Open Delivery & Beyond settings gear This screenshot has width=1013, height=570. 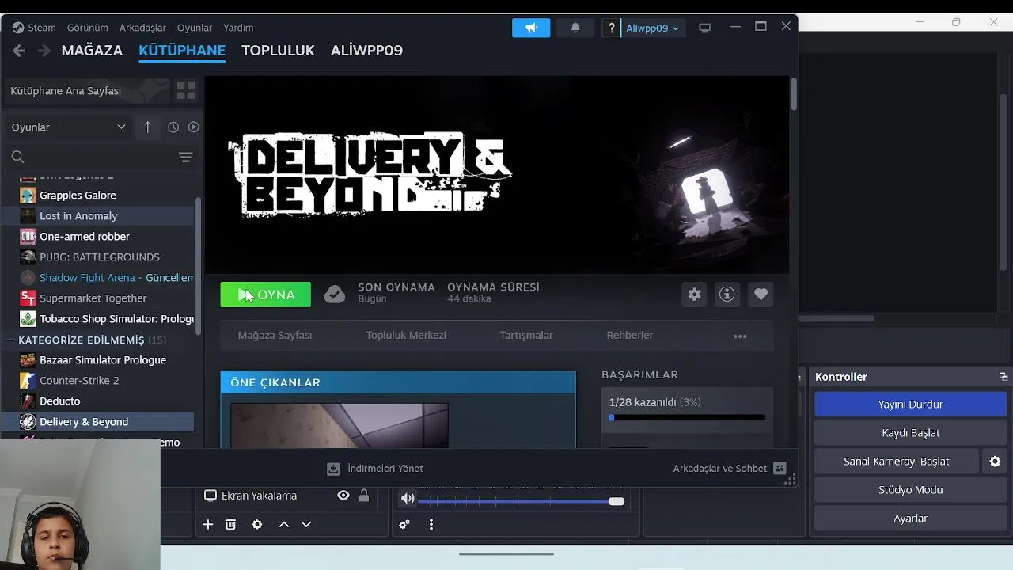coord(694,294)
